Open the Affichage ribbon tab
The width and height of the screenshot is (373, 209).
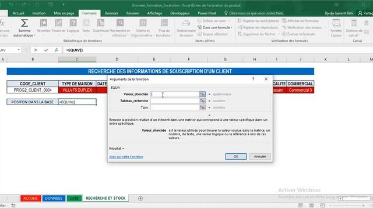pyautogui.click(x=154, y=13)
